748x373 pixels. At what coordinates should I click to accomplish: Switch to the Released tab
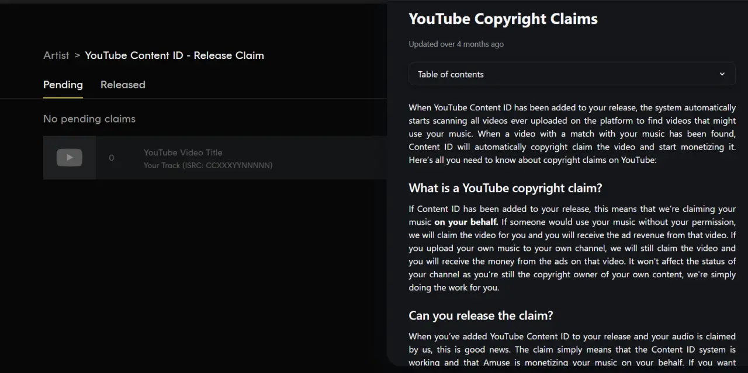123,85
